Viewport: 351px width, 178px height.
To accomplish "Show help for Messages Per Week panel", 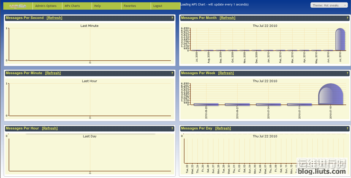I will point(348,73).
